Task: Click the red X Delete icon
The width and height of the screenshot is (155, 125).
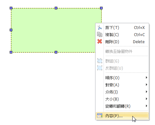Action: point(100,42)
